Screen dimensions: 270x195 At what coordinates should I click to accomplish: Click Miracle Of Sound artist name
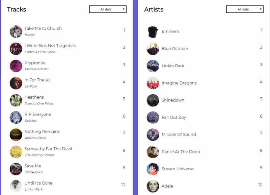pos(179,135)
